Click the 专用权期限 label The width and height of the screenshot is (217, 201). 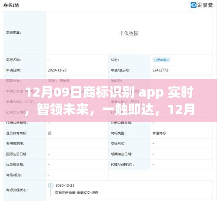15,143
